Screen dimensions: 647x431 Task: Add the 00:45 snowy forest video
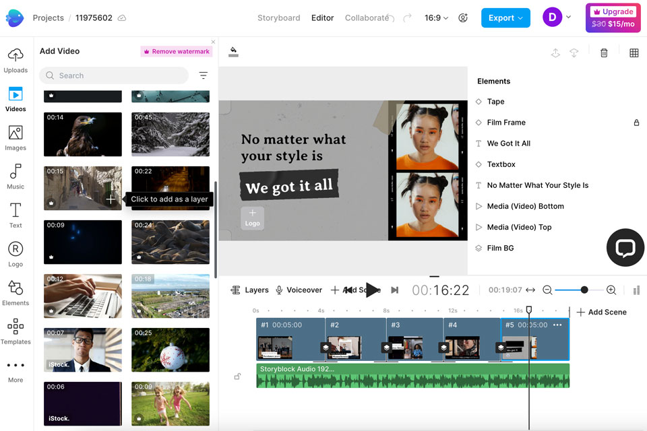pos(171,134)
